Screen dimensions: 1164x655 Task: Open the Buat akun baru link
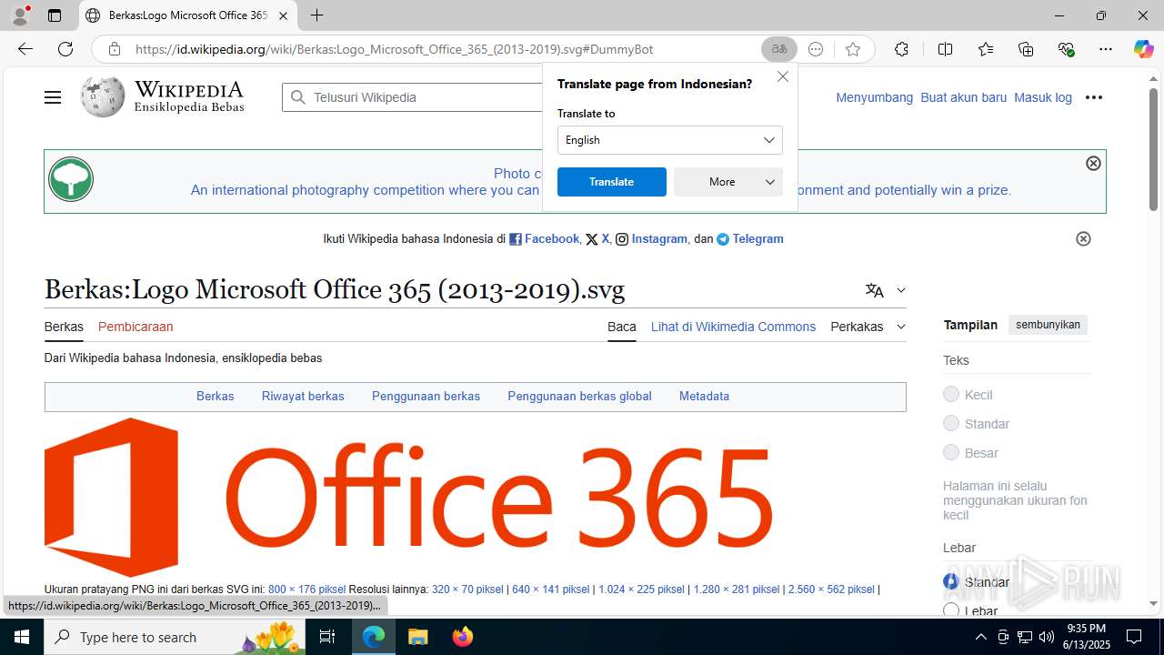(x=963, y=97)
